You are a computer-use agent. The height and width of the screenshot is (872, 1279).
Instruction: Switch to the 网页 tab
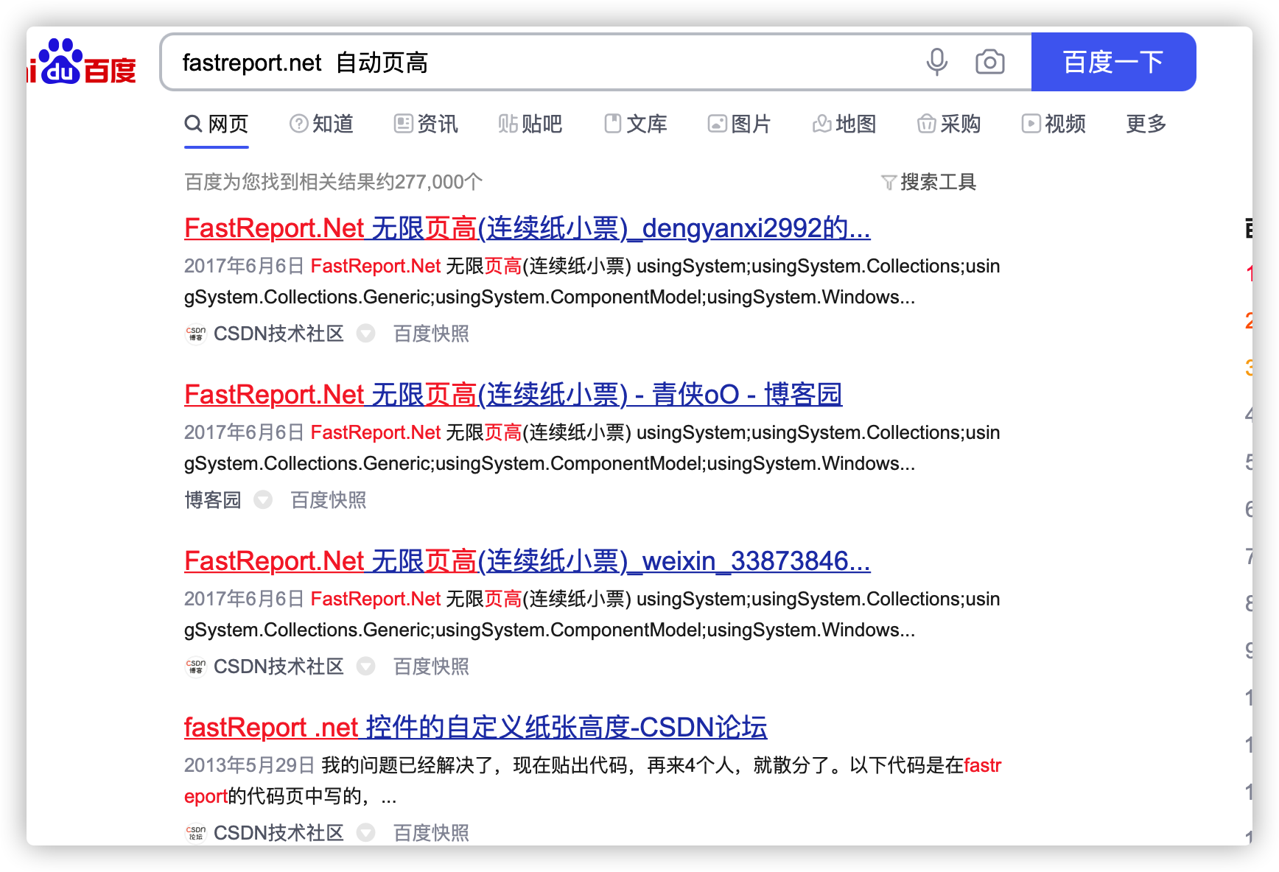(216, 124)
